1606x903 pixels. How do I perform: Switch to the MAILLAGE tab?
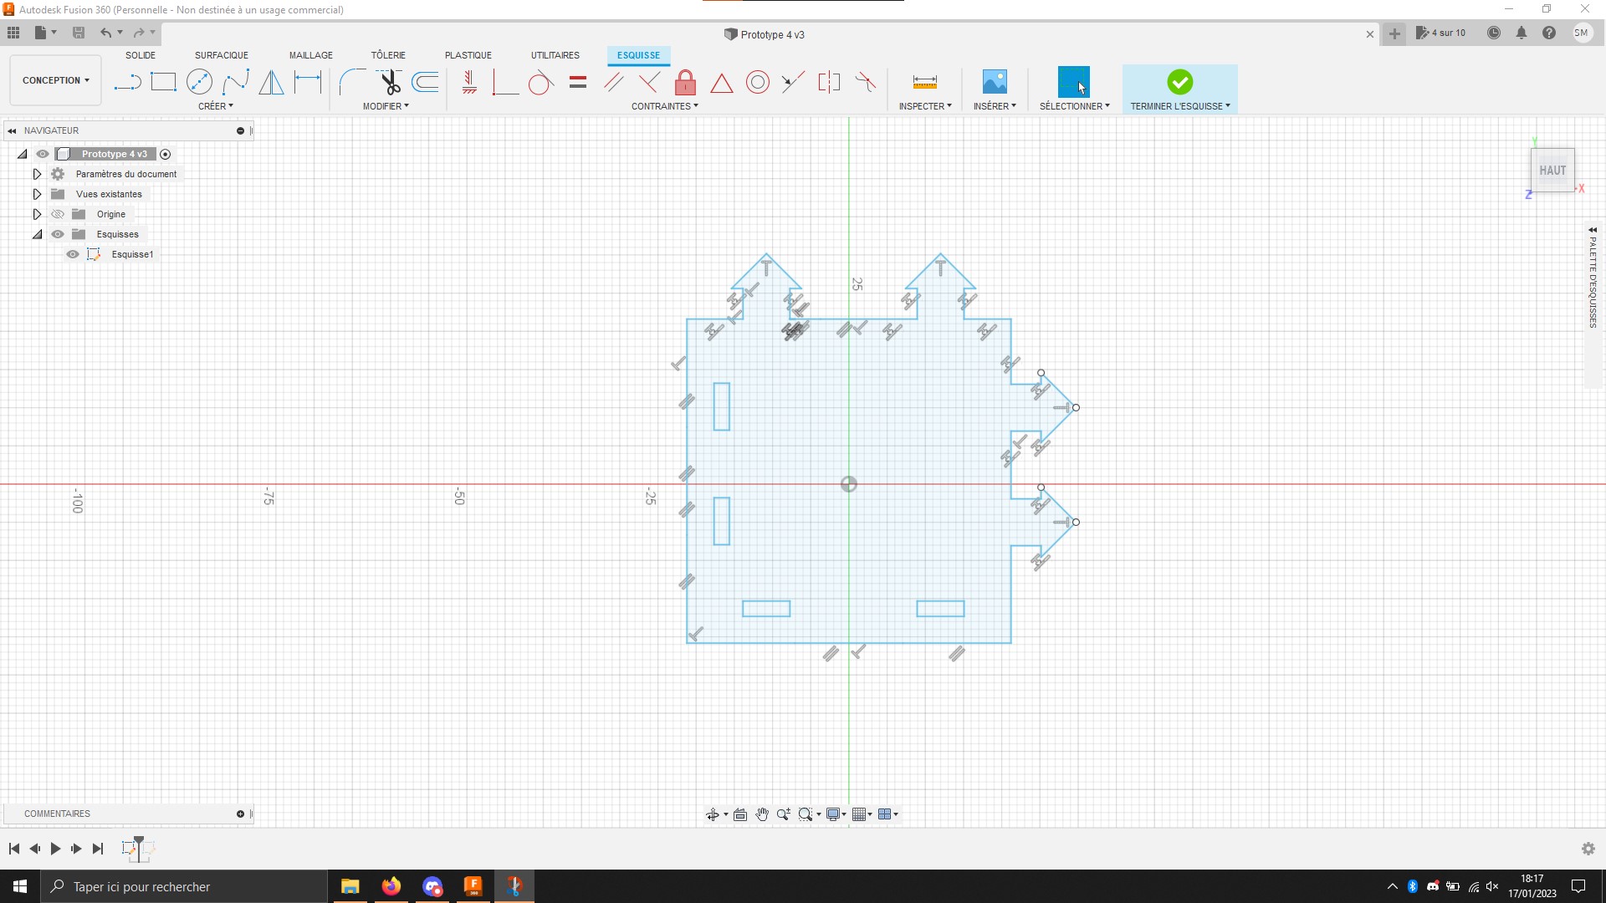(311, 55)
